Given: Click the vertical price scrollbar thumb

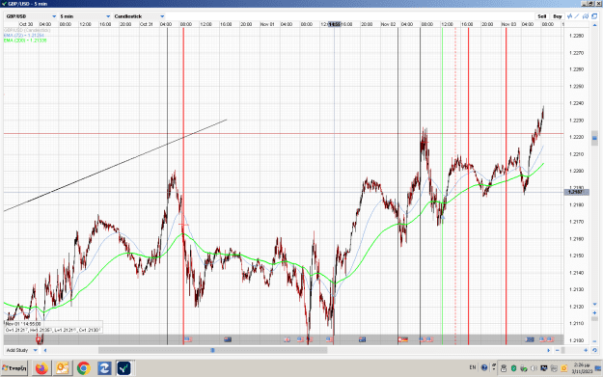Looking at the screenshot, I should pos(594,138).
